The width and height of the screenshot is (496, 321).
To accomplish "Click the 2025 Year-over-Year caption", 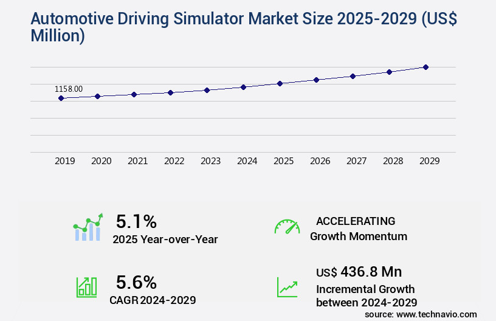I will click(165, 240).
